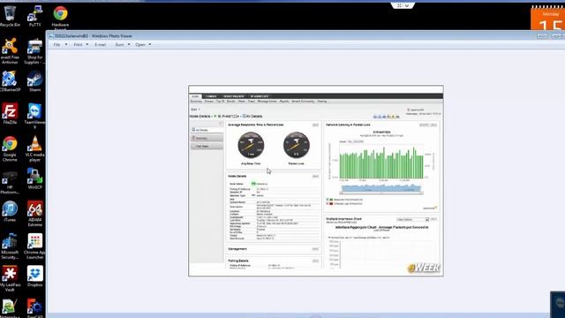Open the Notepad++ desktop shortcut
Image resolution: width=565 pixels, height=318 pixels.
10,308
